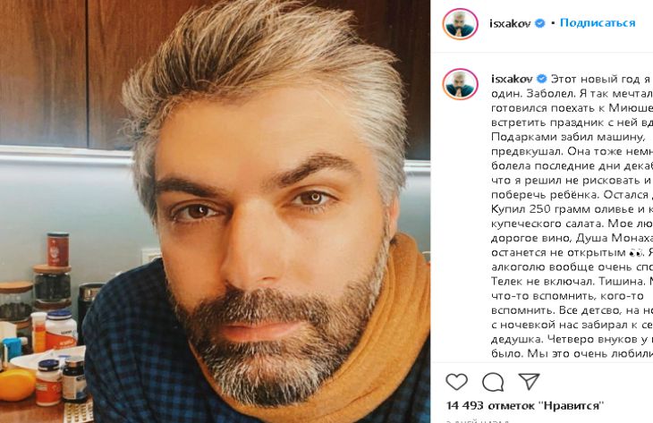The image size is (653, 423).
Task: Click the red-lidded jar on the counter
Action: click(x=57, y=249)
